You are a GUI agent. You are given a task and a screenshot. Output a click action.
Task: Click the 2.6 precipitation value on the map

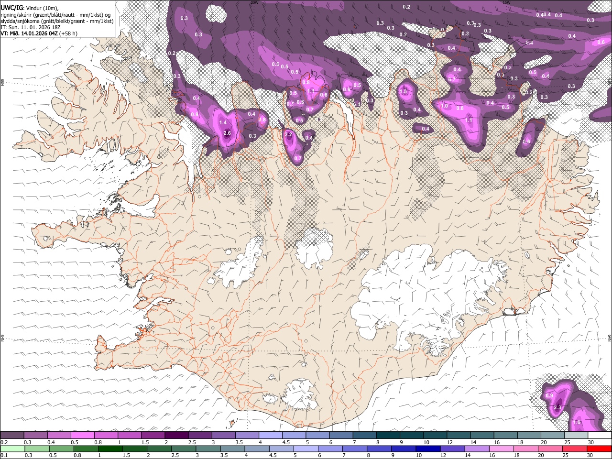pos(227,133)
